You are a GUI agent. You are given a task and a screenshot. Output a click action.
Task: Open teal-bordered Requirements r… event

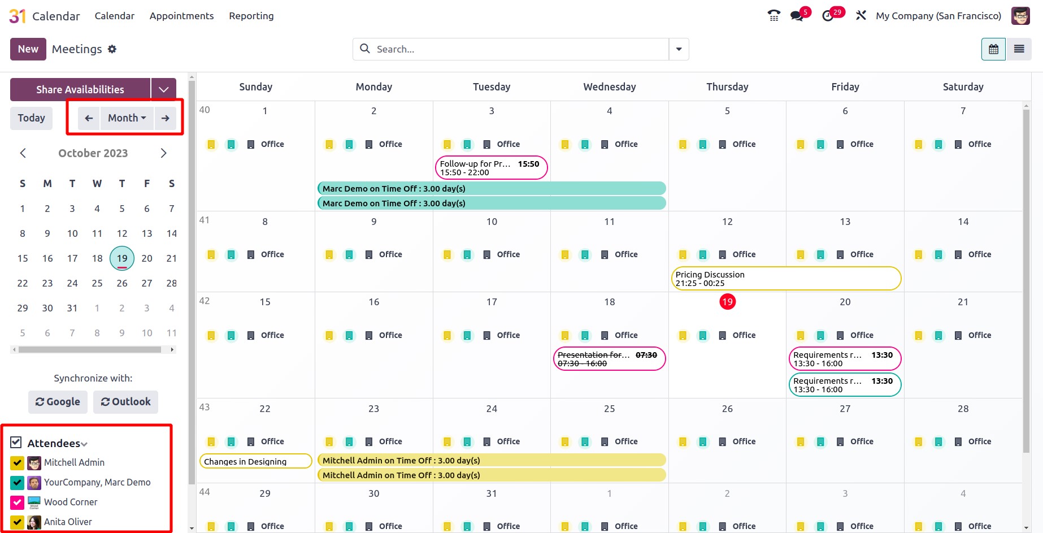(845, 385)
